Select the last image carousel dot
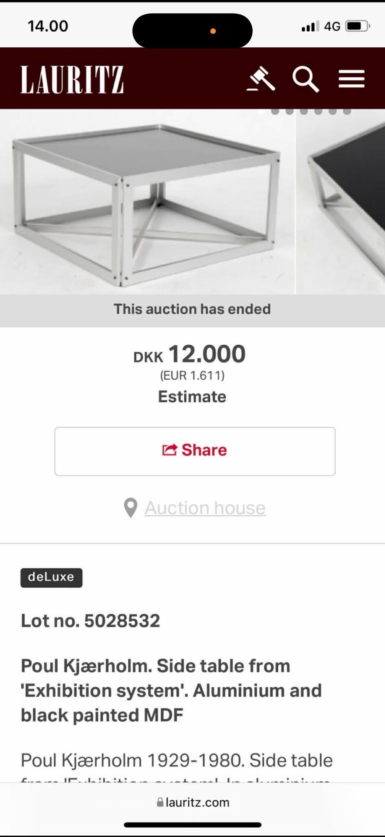Image resolution: width=385 pixels, height=837 pixels. point(347,111)
